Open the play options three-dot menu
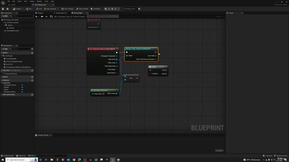The height and width of the screenshot is (162, 289). [119, 9]
